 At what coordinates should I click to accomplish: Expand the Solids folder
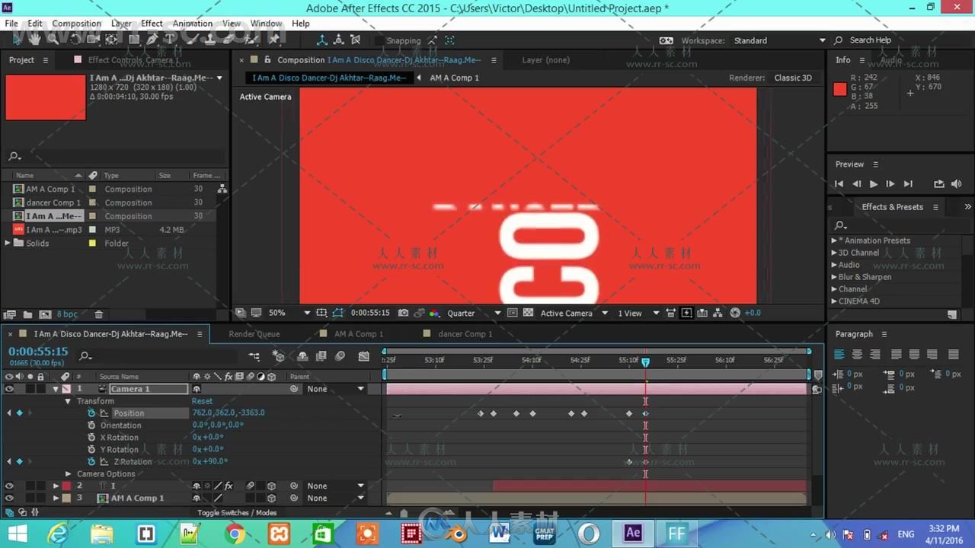pos(8,244)
